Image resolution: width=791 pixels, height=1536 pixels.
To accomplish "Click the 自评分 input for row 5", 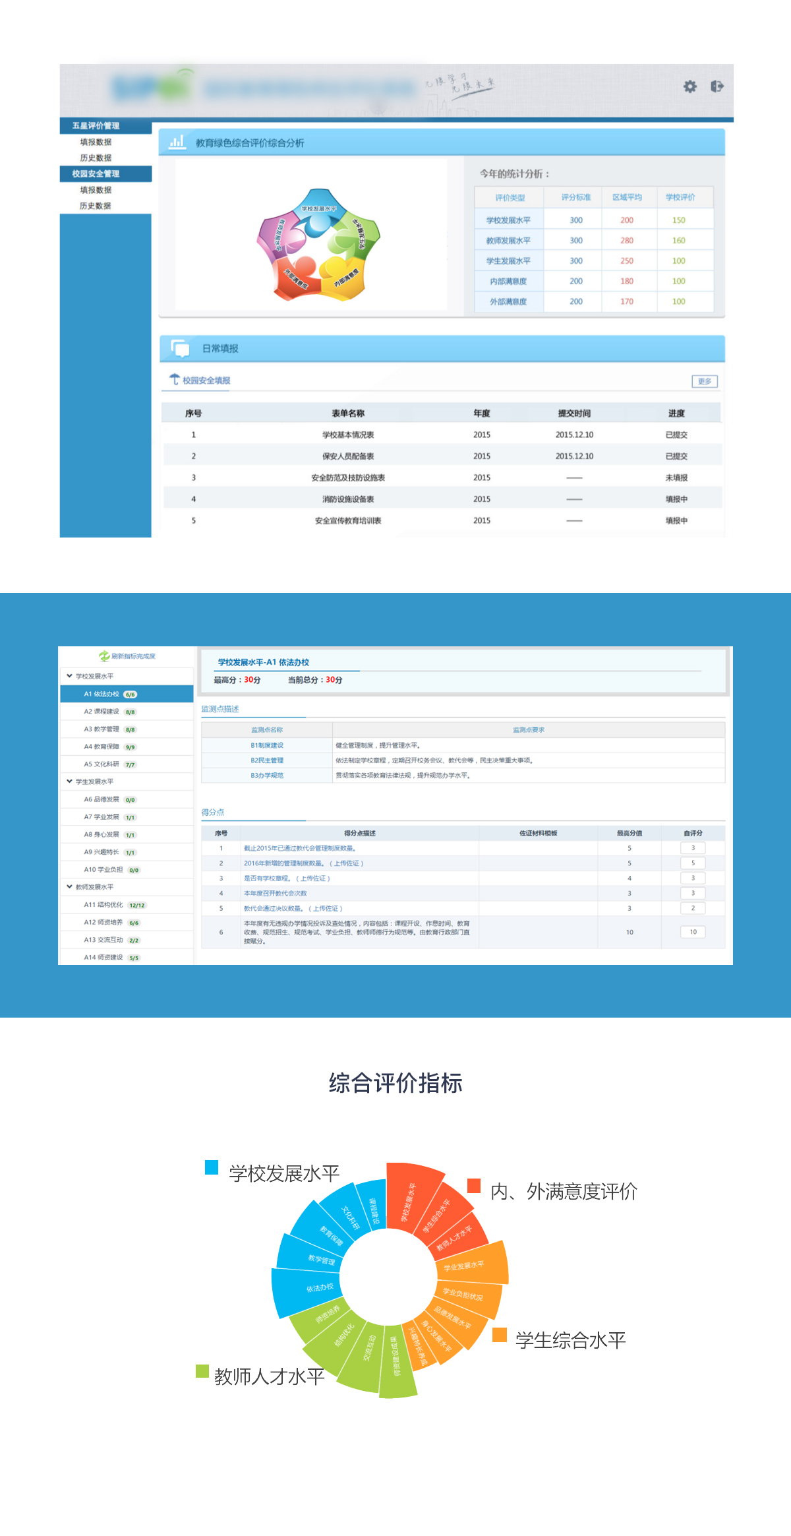I will tap(692, 908).
